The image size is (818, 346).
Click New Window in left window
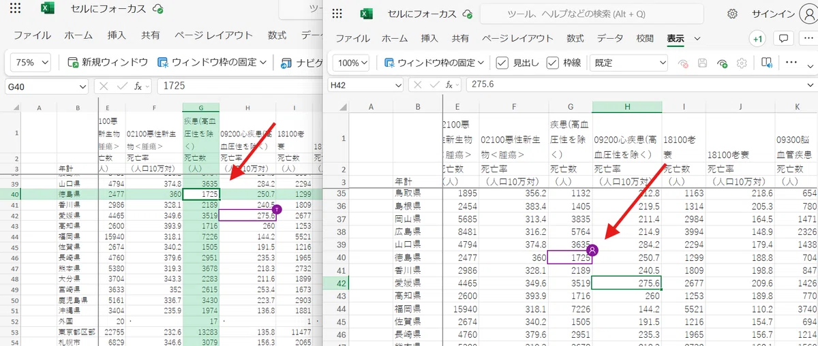coord(108,62)
